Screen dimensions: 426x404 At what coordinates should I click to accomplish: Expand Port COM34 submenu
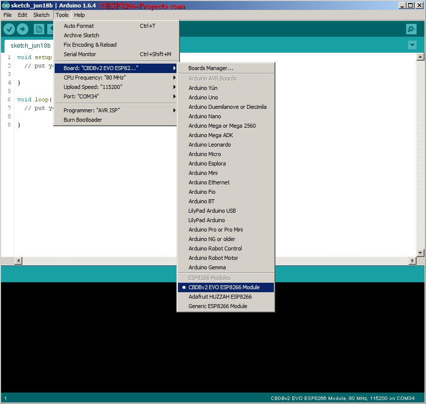click(x=116, y=96)
